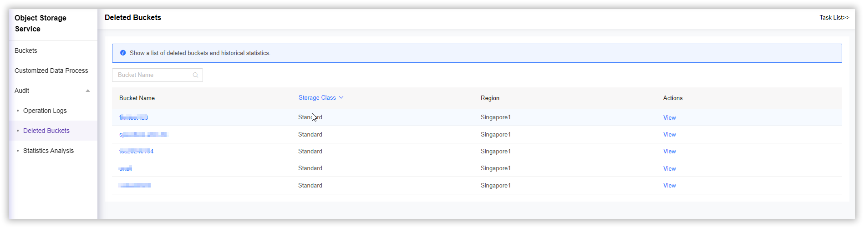Click View for the third deleted bucket
This screenshot has height=228, width=864.
[x=669, y=151]
